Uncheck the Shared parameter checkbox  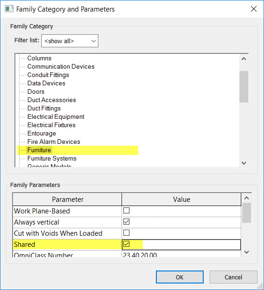127,244
